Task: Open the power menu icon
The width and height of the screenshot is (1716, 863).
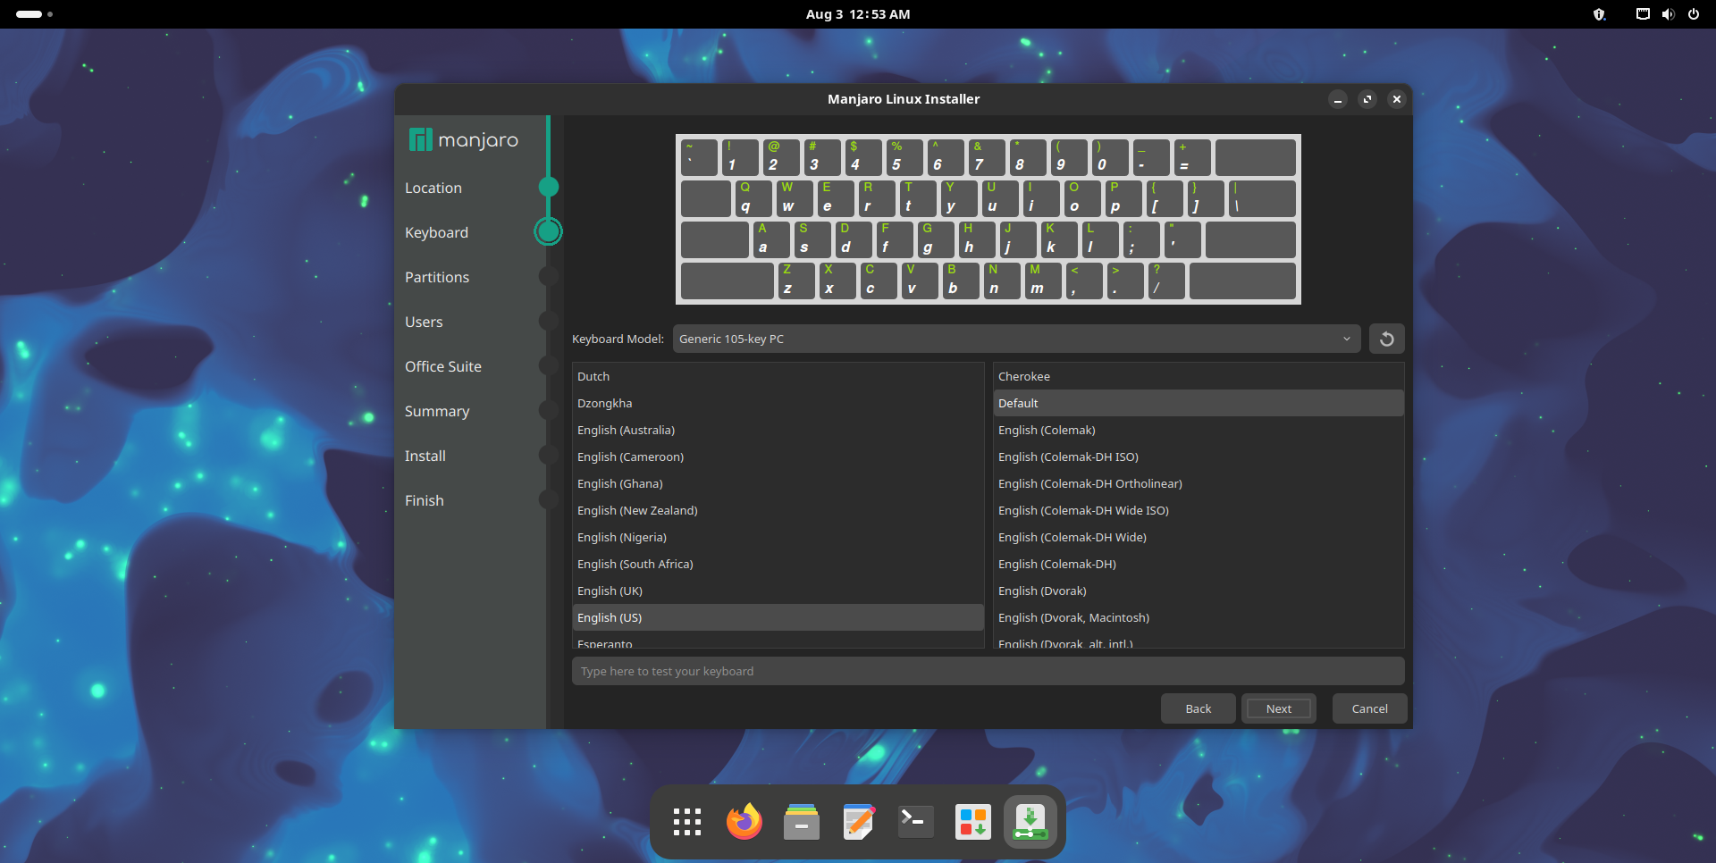Action: click(1693, 14)
